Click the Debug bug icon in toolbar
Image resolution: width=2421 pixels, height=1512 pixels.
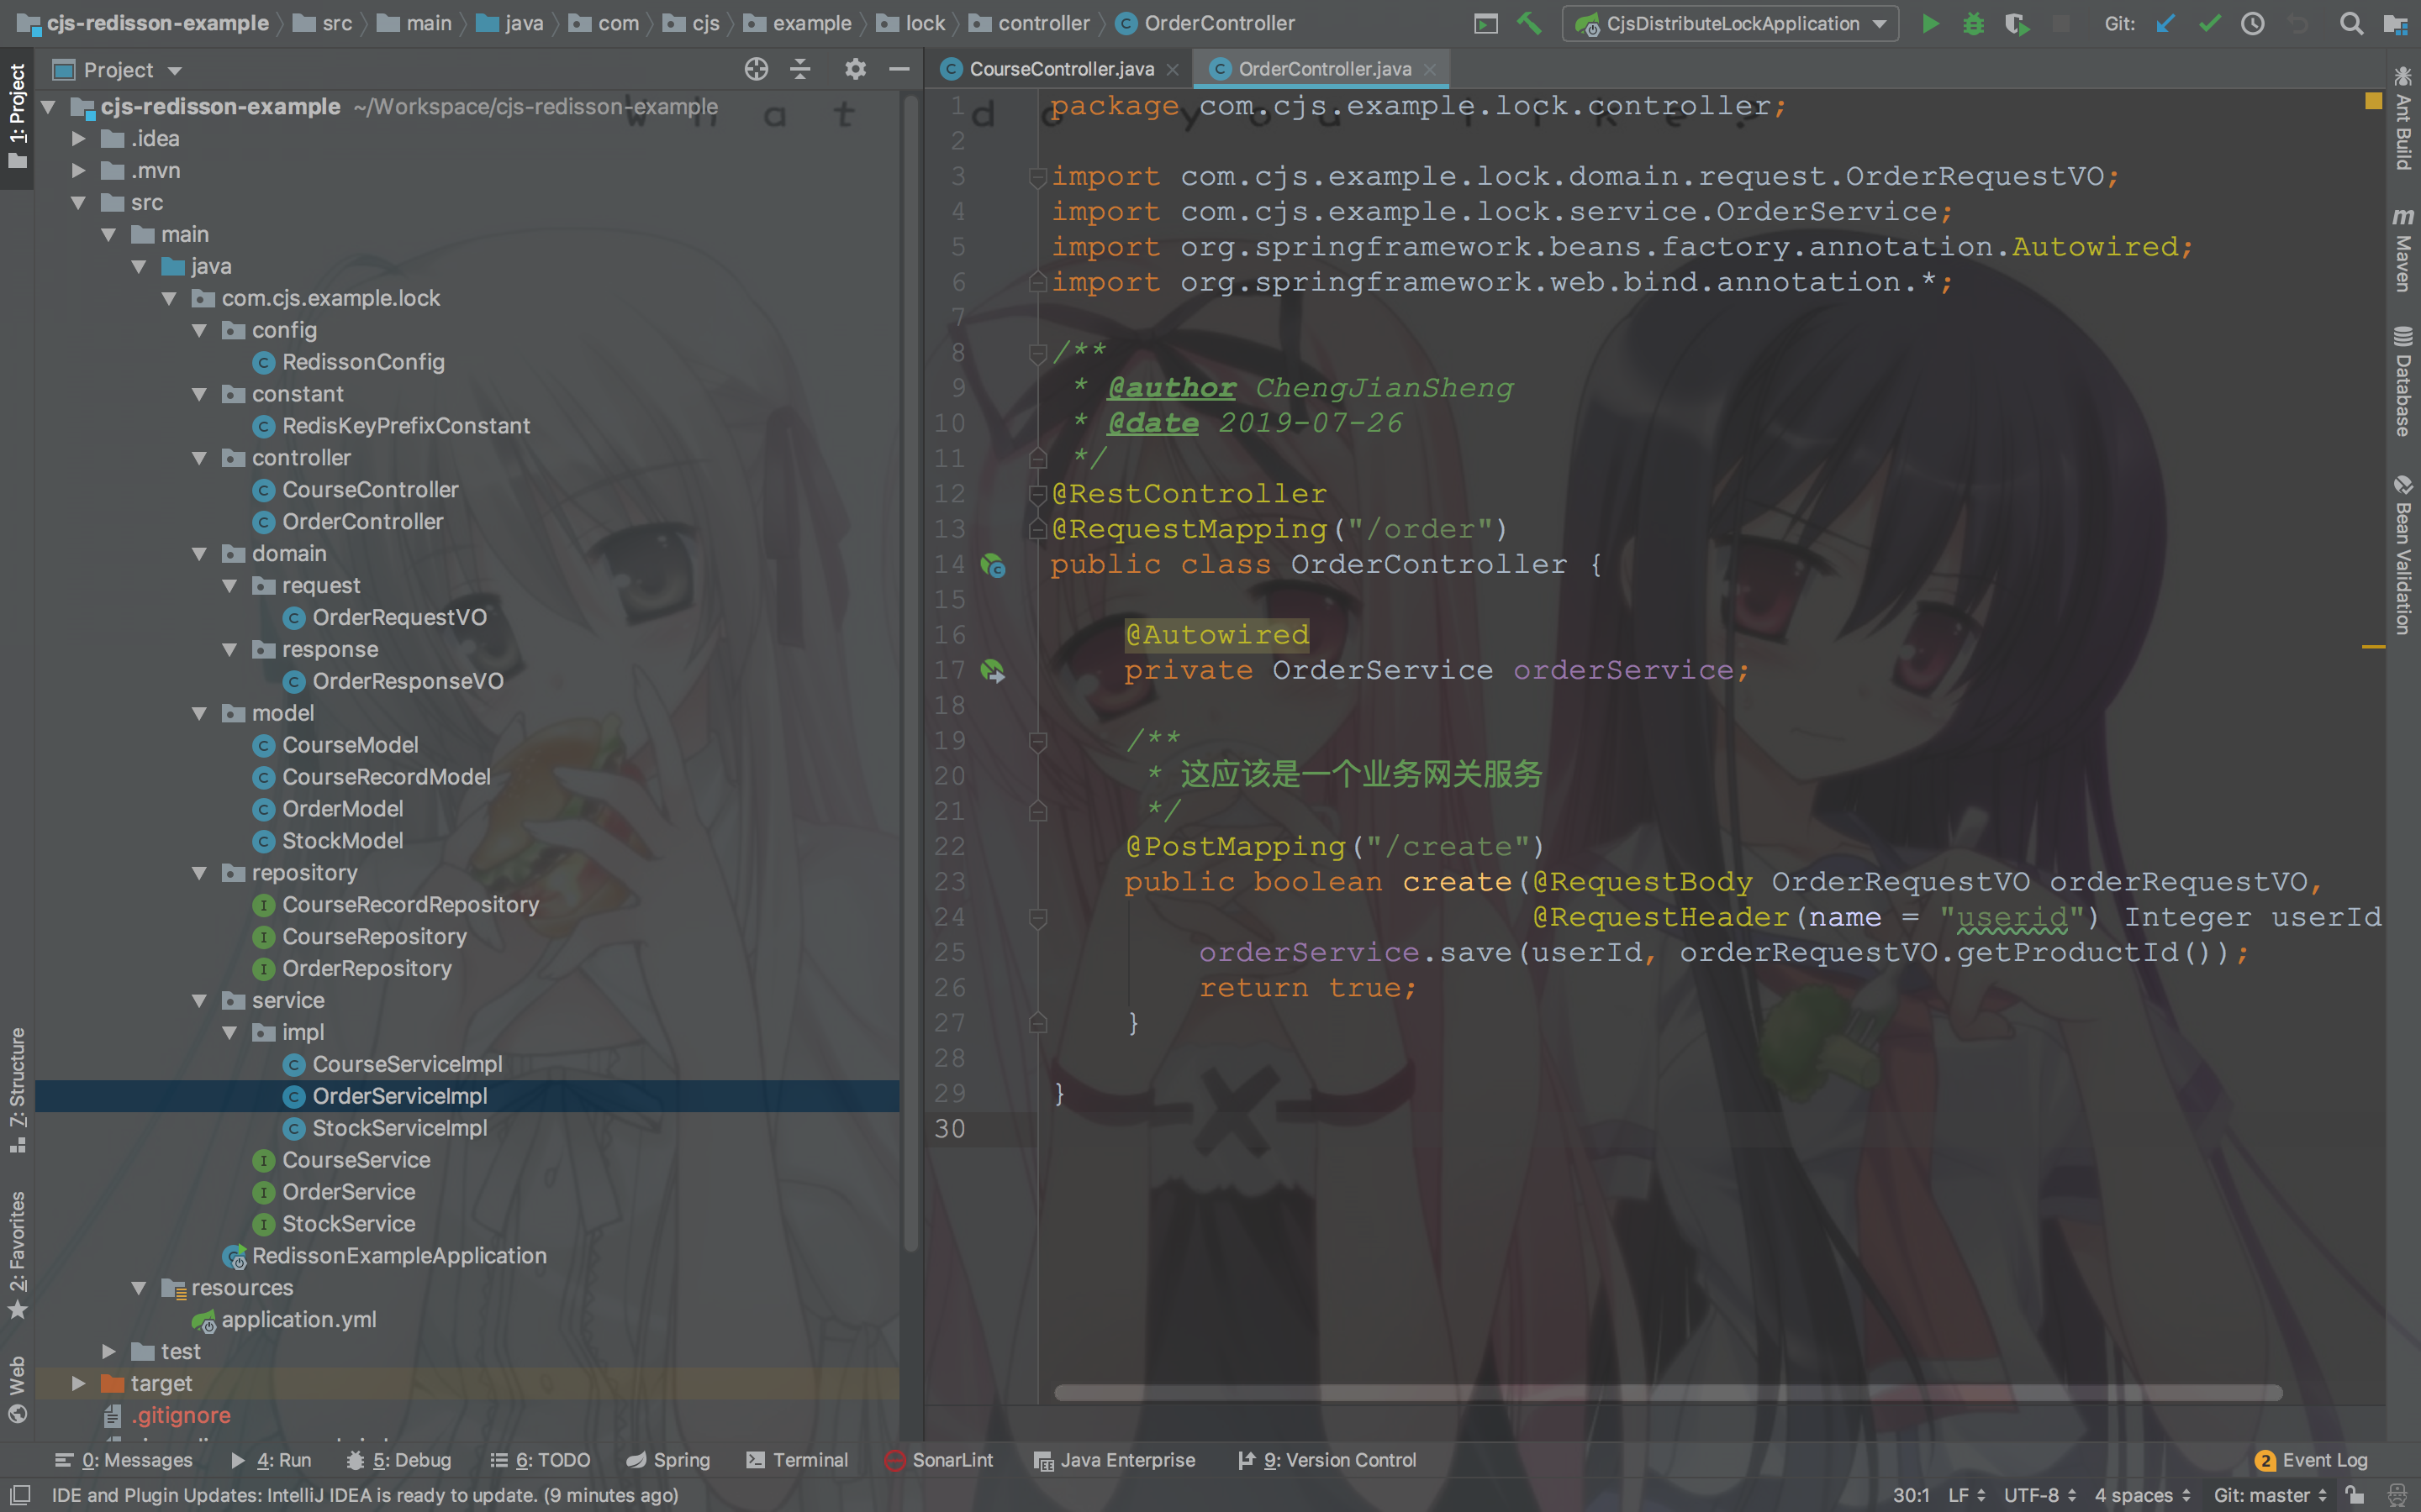(1973, 24)
